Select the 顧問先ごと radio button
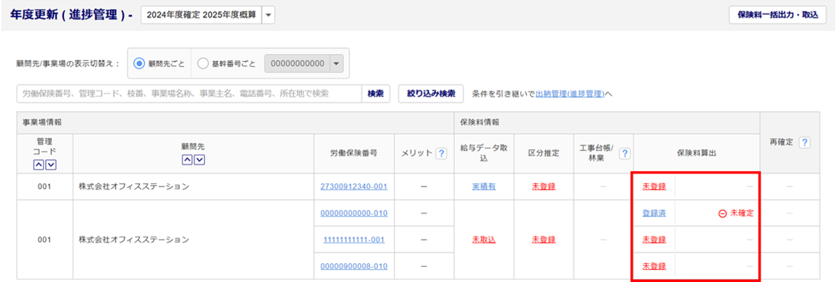This screenshot has height=282, width=837. (140, 63)
